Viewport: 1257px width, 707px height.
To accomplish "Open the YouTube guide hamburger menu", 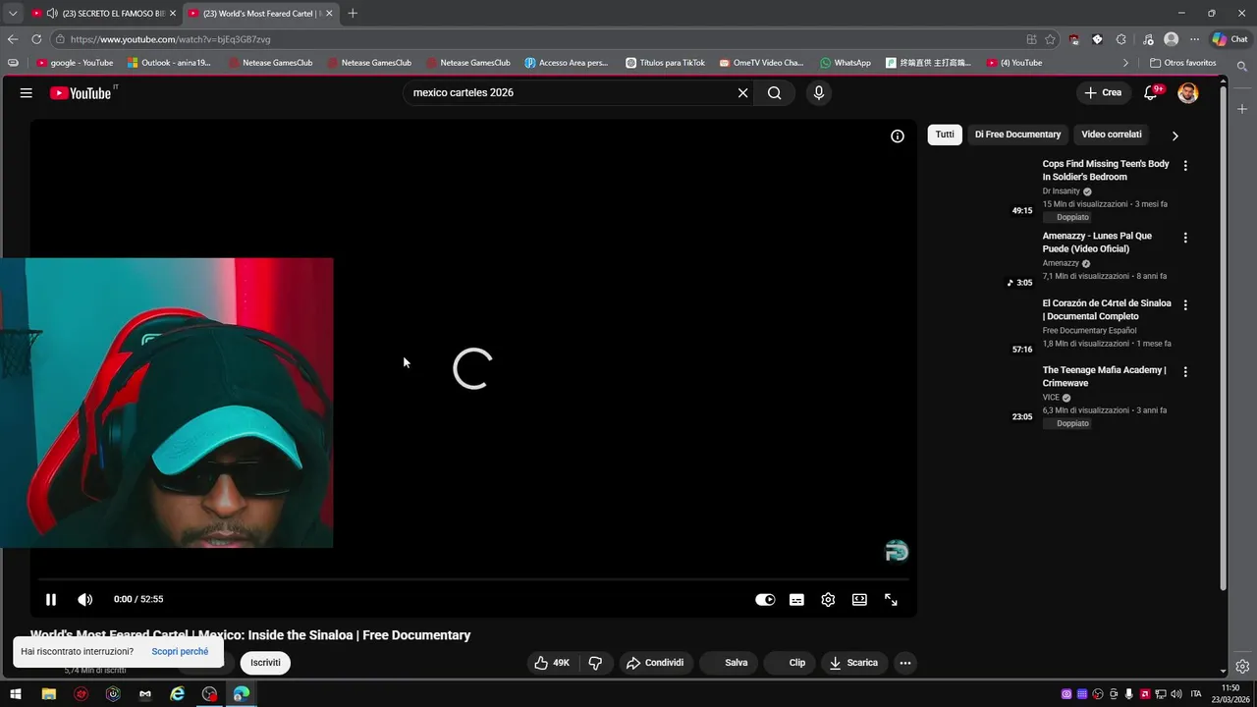I will [x=27, y=92].
